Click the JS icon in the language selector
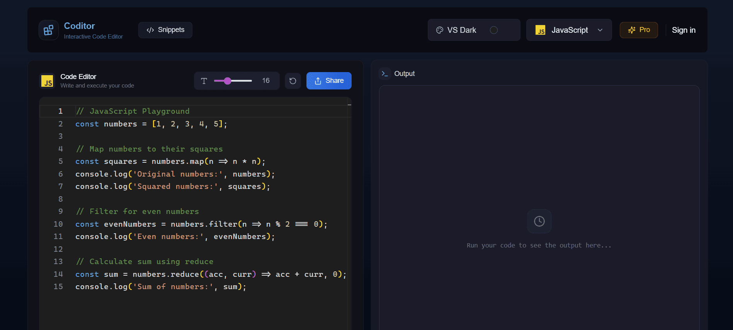This screenshot has width=733, height=330. click(540, 30)
